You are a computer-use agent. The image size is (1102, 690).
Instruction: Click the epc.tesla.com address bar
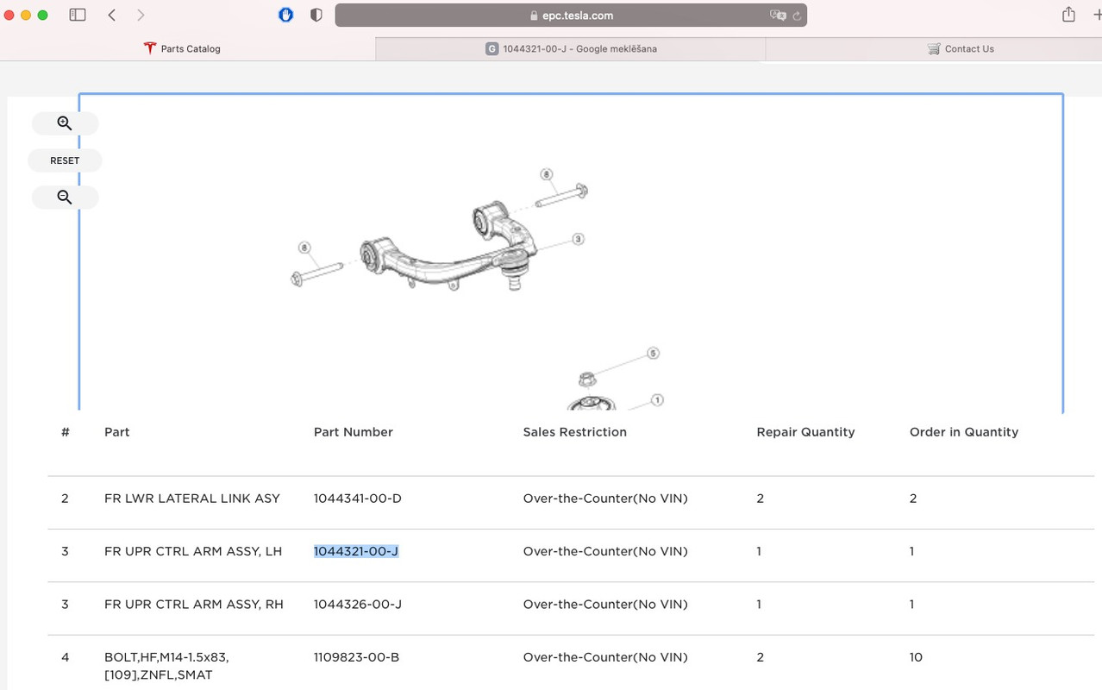[x=571, y=15]
